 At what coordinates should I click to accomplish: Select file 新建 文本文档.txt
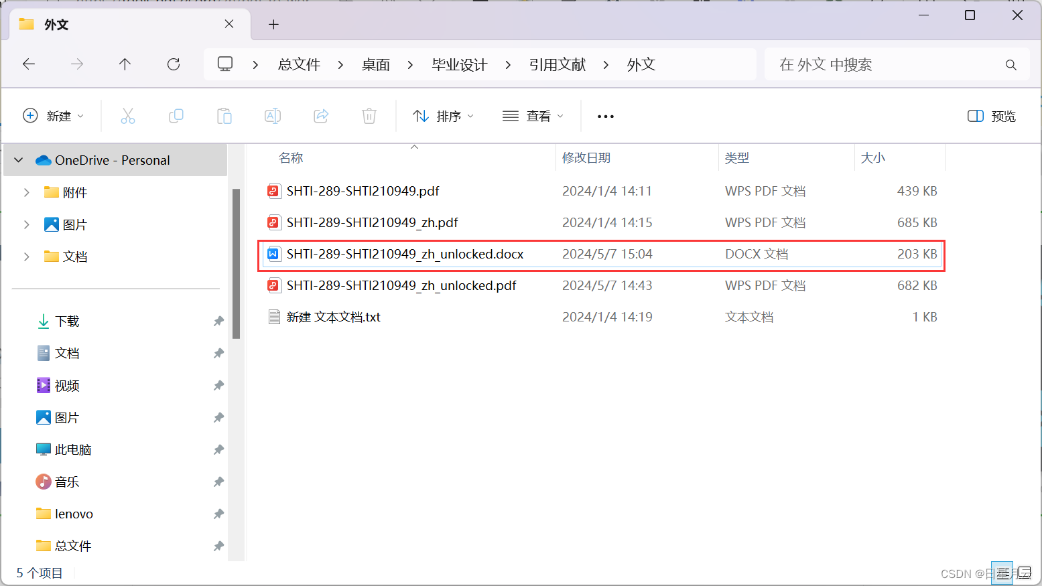tap(601, 317)
